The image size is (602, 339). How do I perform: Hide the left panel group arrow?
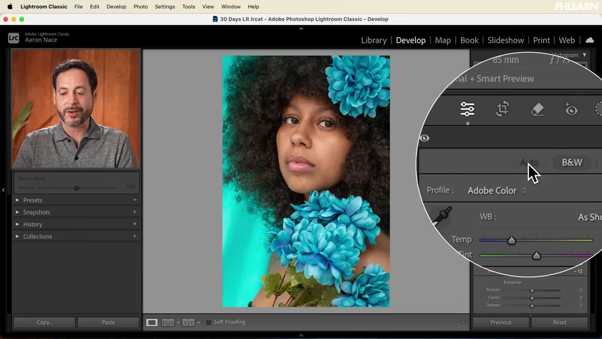(x=3, y=190)
